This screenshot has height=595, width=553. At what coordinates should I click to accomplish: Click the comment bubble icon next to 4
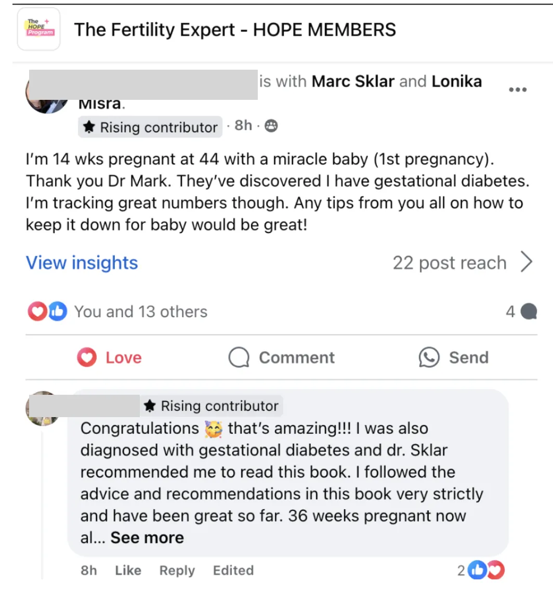coord(529,312)
